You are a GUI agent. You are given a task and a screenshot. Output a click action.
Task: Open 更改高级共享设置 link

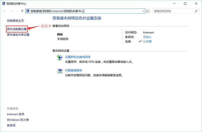click(x=18, y=35)
